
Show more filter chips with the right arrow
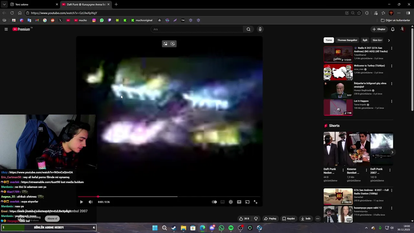(389, 40)
